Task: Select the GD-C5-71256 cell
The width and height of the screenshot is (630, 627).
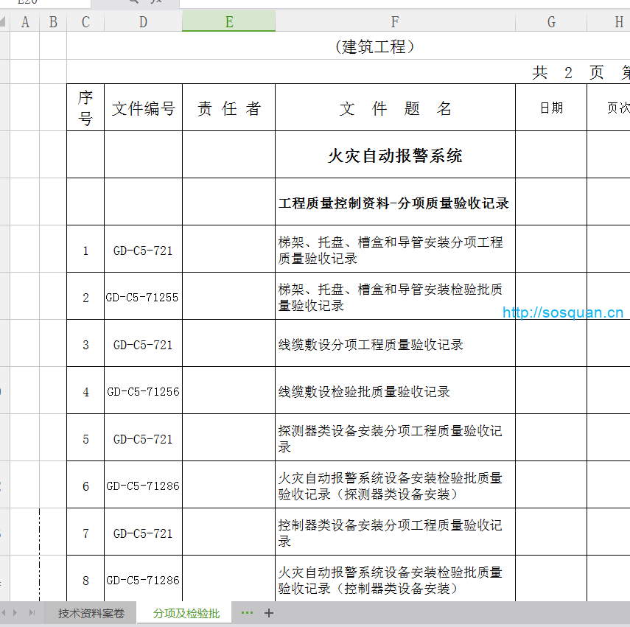Action: pos(143,391)
